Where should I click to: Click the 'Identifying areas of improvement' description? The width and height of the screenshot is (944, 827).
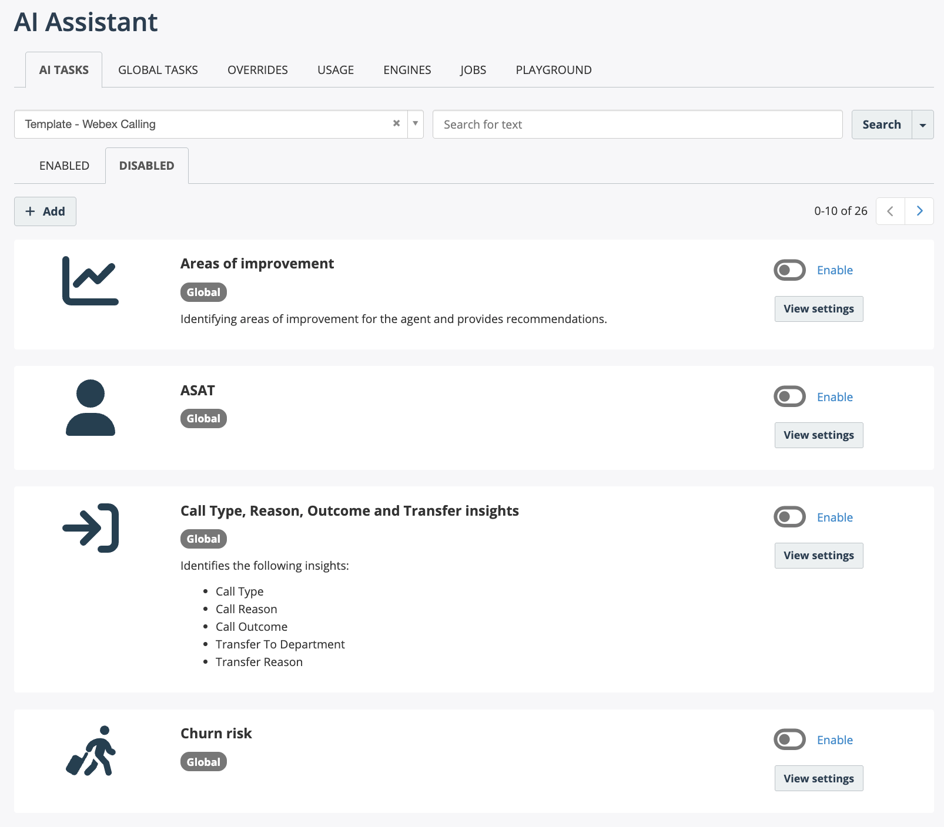click(x=393, y=319)
